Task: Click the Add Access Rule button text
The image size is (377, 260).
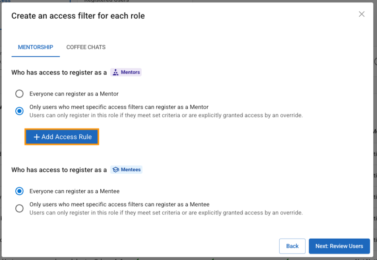Action: click(66, 137)
